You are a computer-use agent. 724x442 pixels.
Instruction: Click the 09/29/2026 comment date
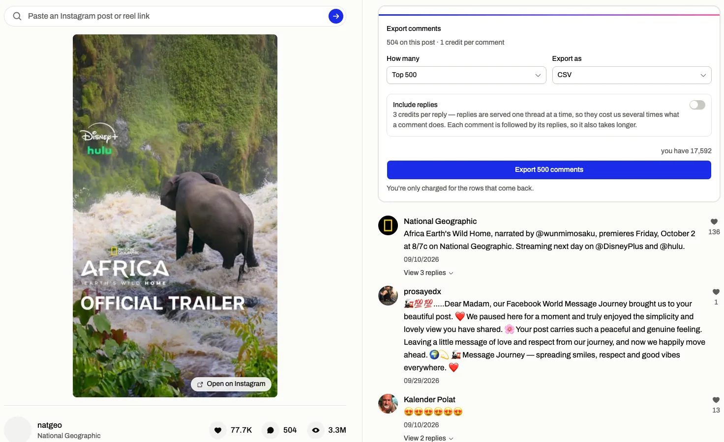(422, 381)
